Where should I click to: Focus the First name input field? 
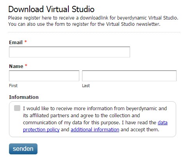(x=44, y=76)
